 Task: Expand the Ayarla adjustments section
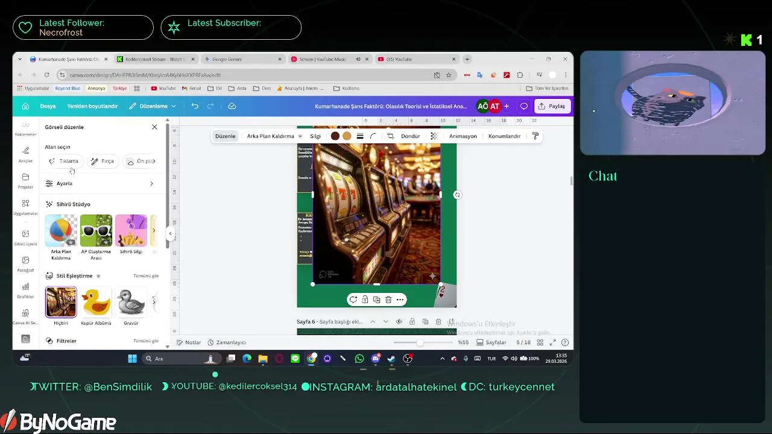coord(100,183)
